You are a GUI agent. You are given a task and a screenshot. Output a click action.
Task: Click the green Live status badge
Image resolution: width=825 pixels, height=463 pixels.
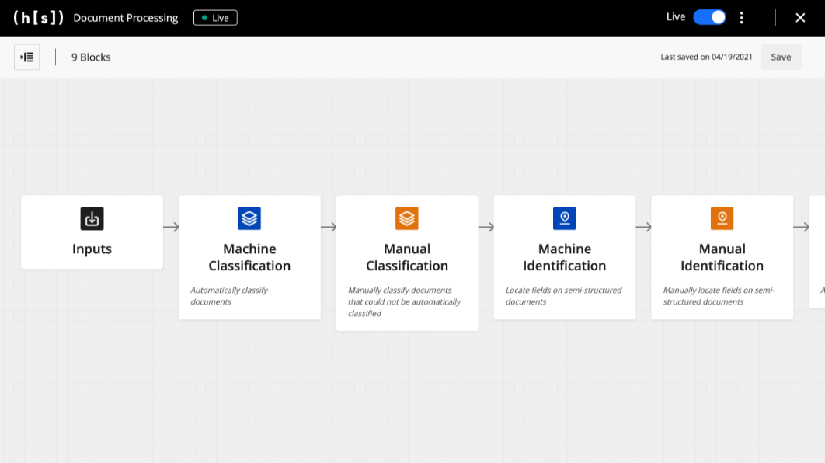point(215,18)
